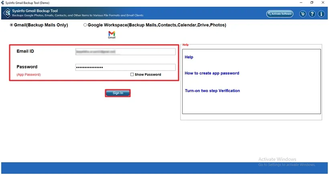
Task: Open the info about icon
Action: click(x=321, y=14)
